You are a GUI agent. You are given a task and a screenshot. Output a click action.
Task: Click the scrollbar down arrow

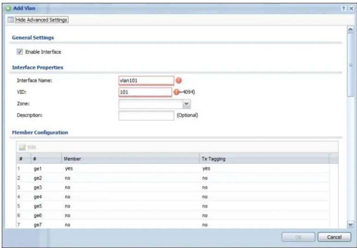click(351, 224)
